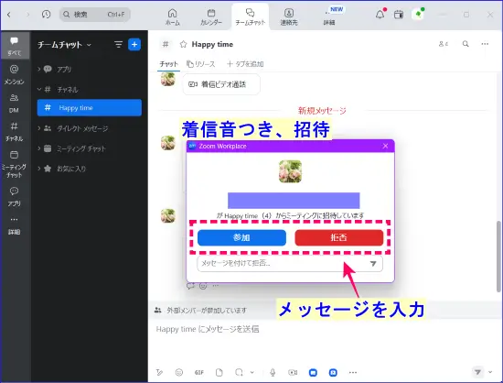Open the GIF picker
The height and width of the screenshot is (383, 503).
[x=199, y=372]
